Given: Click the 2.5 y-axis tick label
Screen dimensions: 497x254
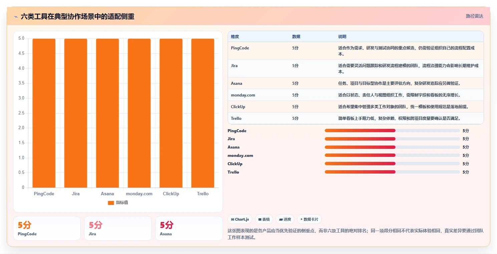Looking at the screenshot, I should click(21, 113).
